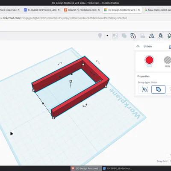Viewport: 171px width, 171px height.
Task: Click the right corner white resize handle
Action: (106, 86)
